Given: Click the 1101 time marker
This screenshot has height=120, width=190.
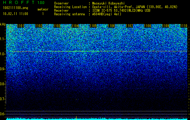Looking at the screenshot, I should (21, 26).
